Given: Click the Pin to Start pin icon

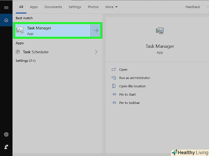Looking at the screenshot, I should 114,95.
